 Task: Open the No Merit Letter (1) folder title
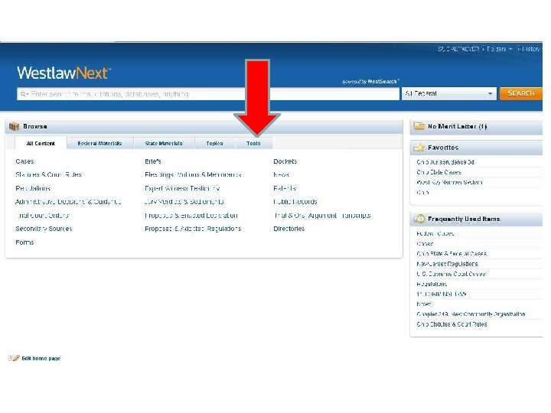[457, 126]
